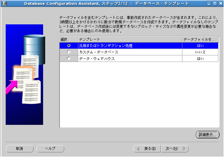Click the いいえ cell in カスタム・データベース row
224x157 pixels.
tap(200, 52)
